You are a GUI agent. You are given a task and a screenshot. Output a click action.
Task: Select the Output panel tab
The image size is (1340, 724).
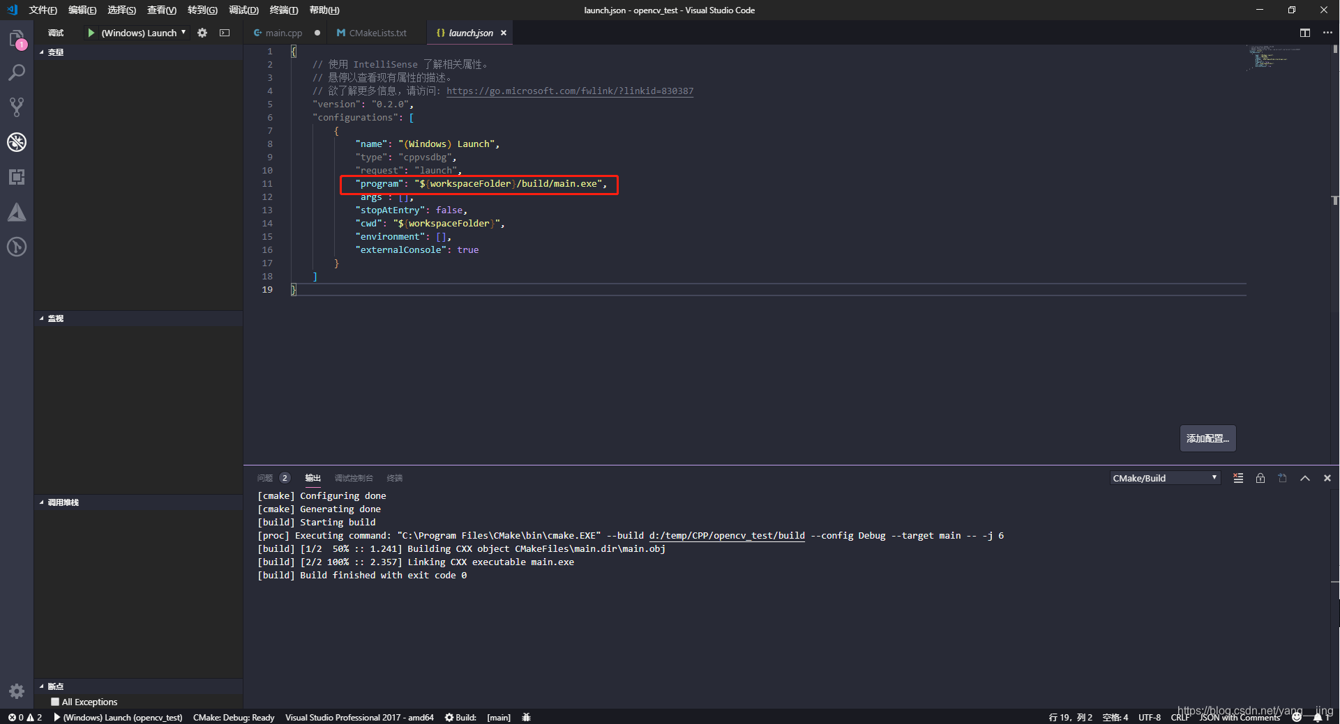(x=313, y=478)
